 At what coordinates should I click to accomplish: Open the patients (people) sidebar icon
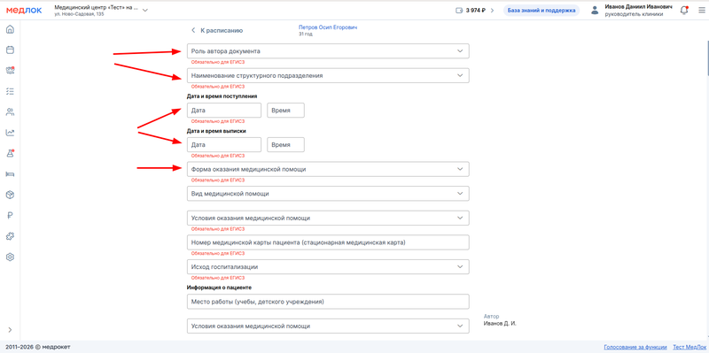(x=10, y=112)
